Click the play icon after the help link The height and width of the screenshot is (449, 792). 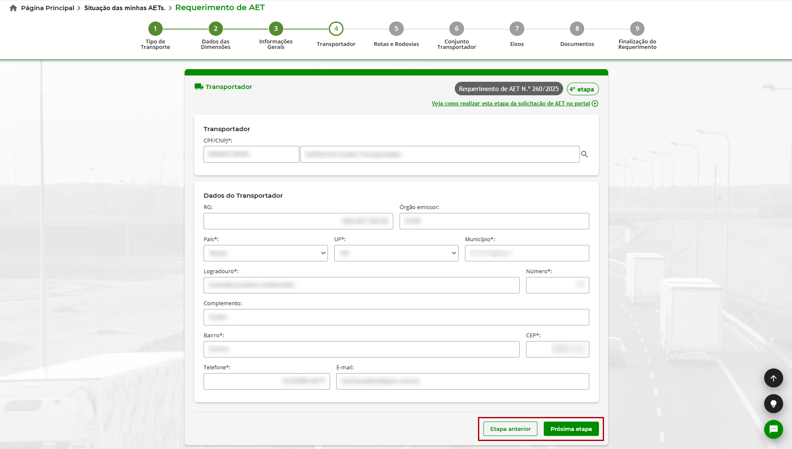click(595, 104)
